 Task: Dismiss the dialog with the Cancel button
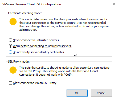coord(101,93)
